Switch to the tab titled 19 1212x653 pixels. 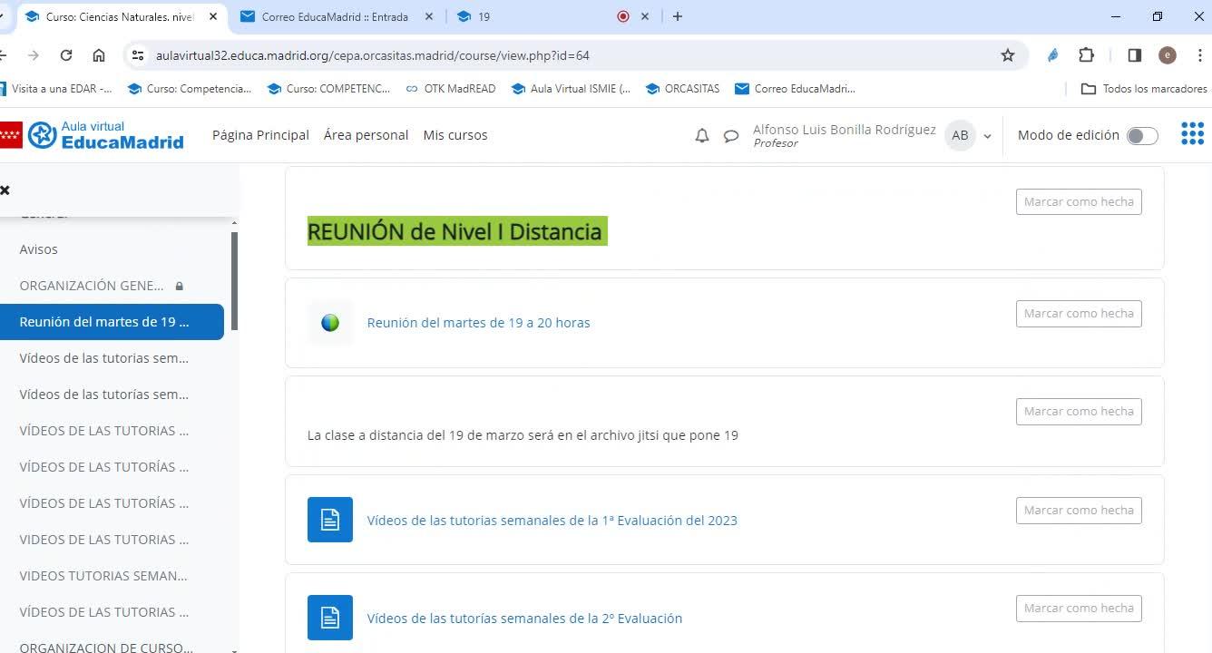click(x=553, y=16)
